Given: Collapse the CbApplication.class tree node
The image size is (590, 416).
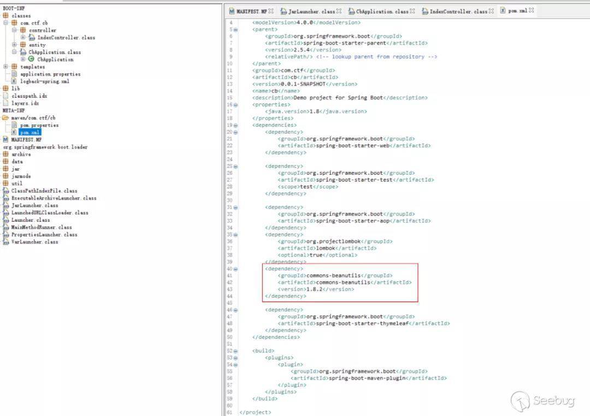Looking at the screenshot, I should [14, 52].
